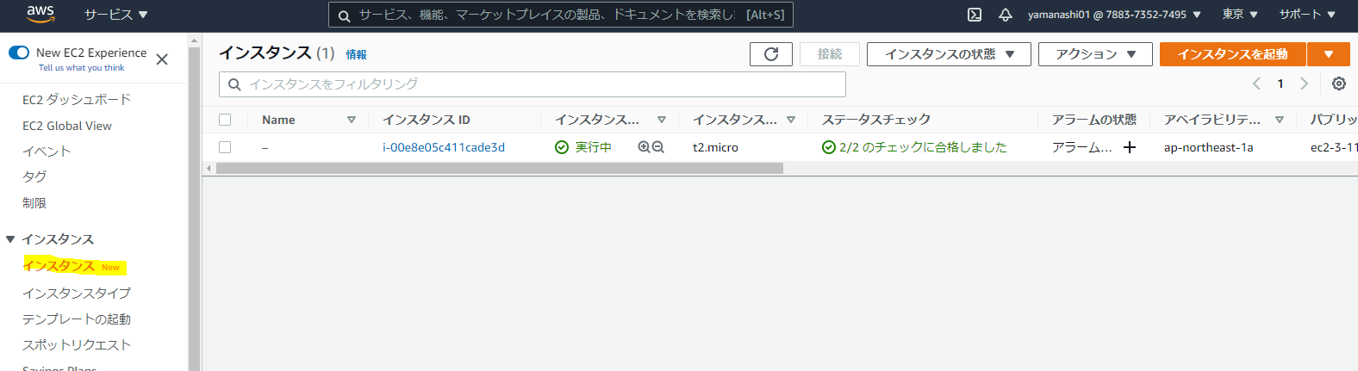Open the 東京 region dropdown

(x=1240, y=15)
